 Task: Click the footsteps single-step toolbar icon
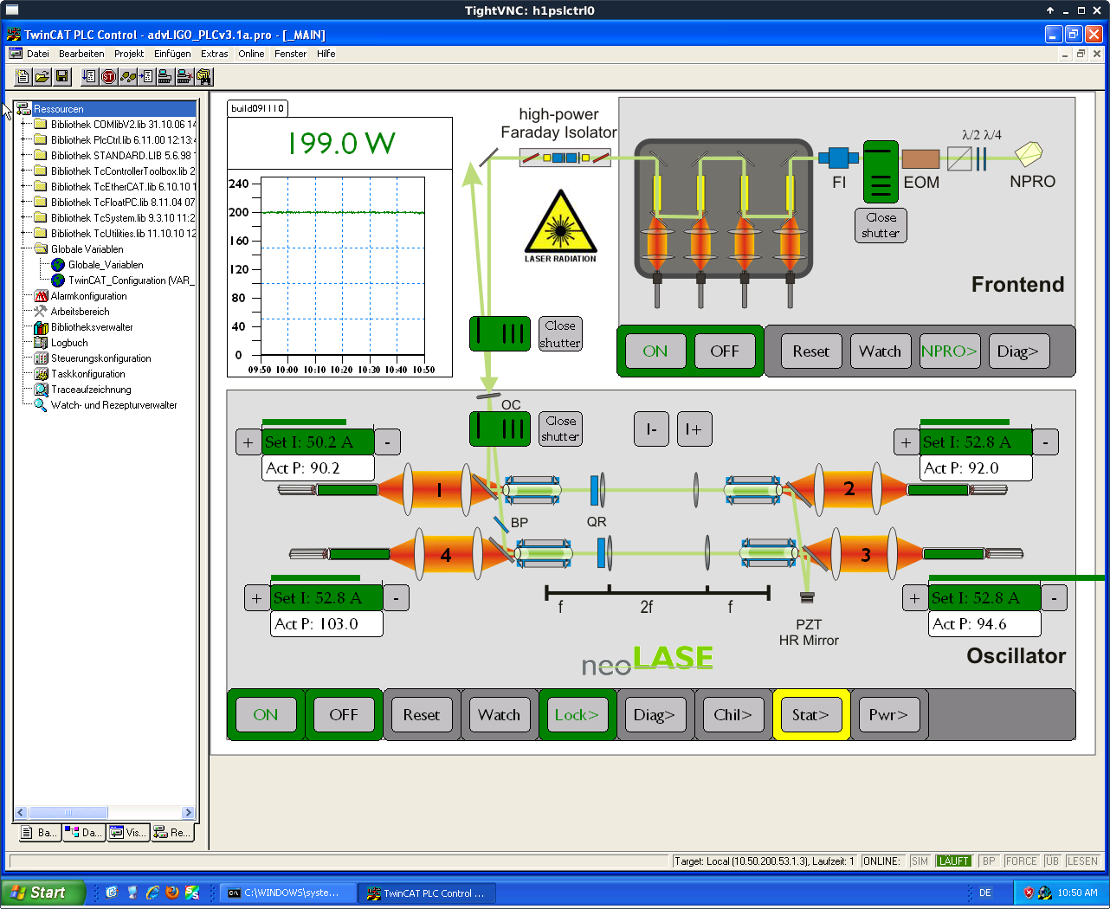coord(128,77)
